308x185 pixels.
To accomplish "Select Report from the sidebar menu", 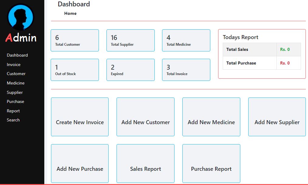I will click(x=13, y=111).
